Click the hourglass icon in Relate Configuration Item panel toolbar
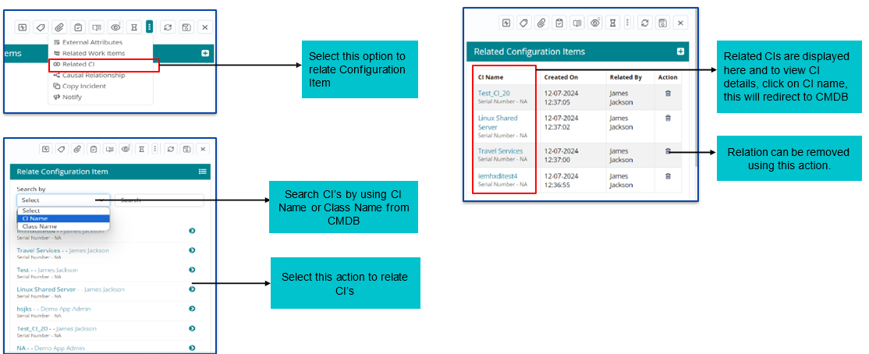 (142, 149)
